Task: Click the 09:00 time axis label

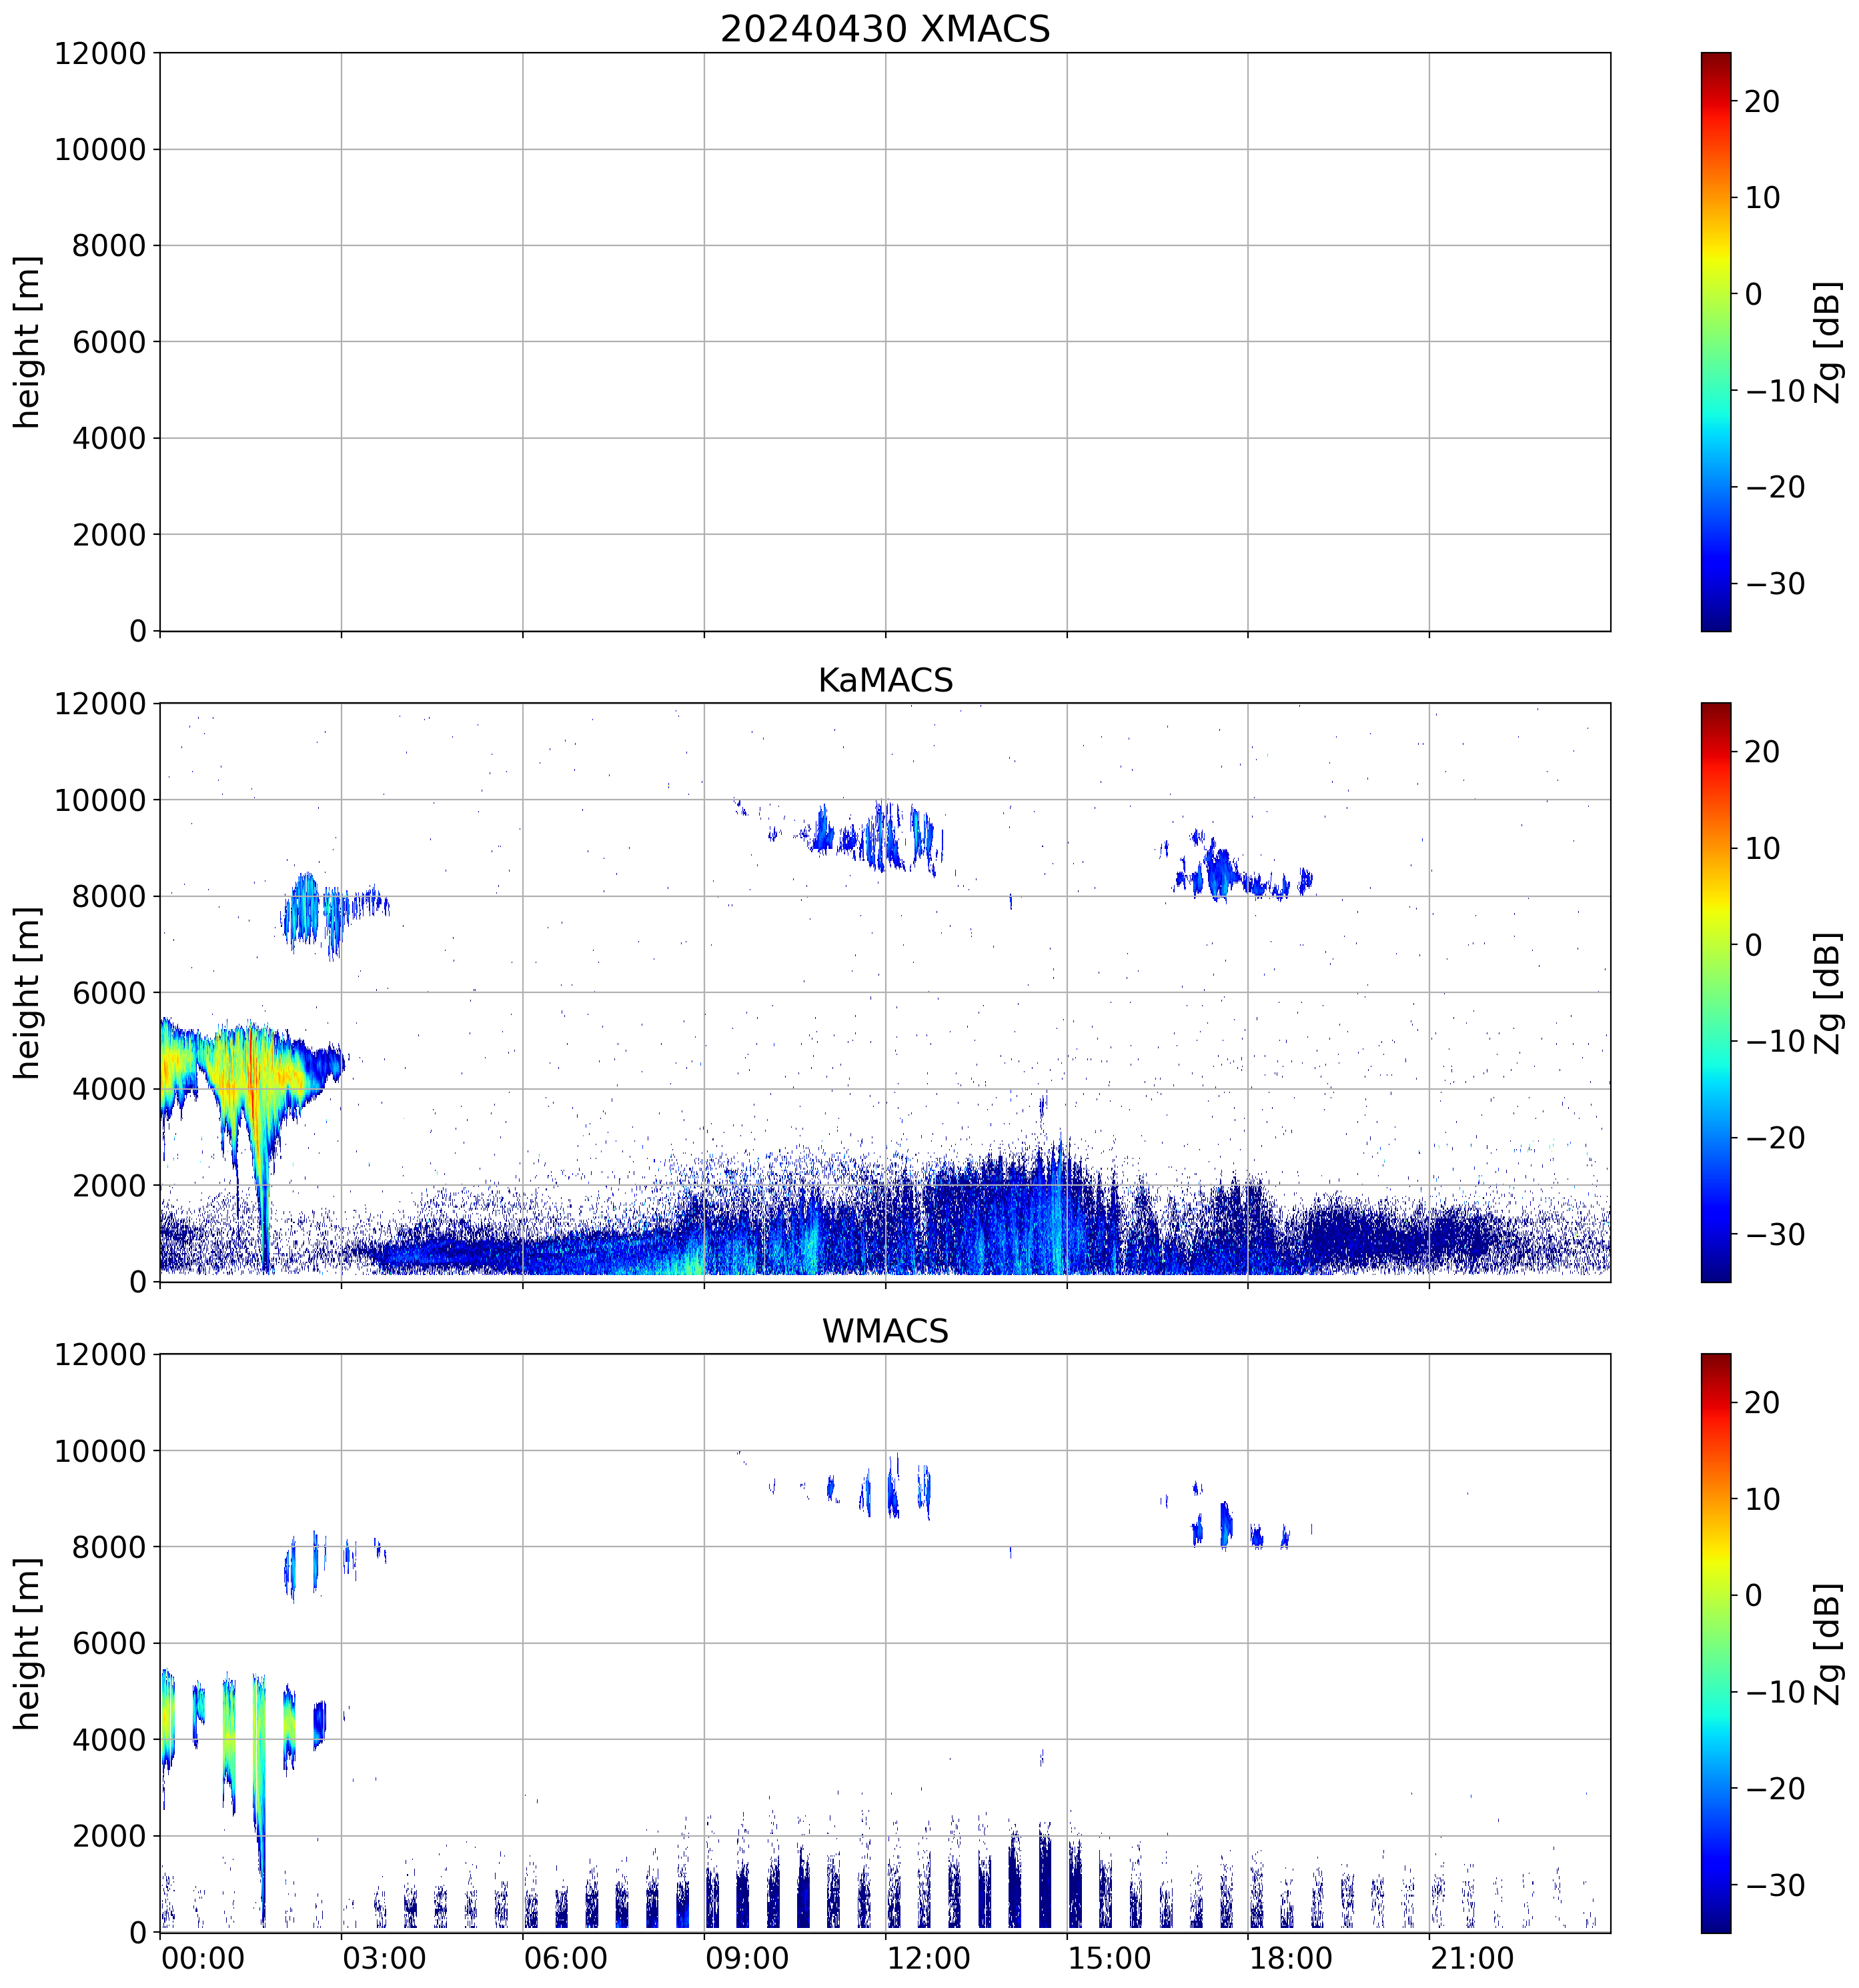Action: (x=746, y=1958)
